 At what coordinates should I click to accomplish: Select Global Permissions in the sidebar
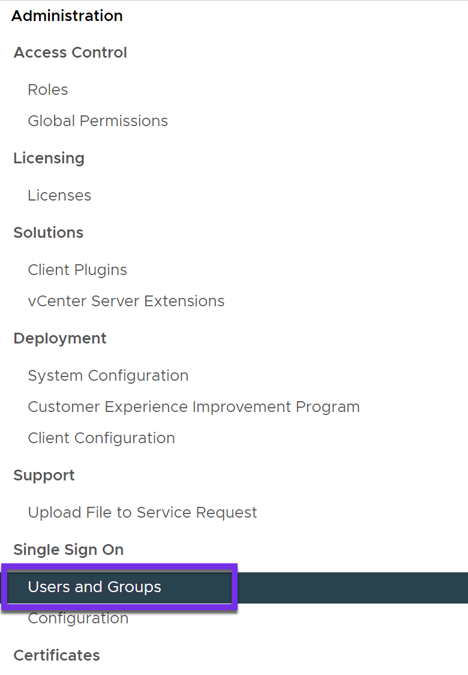pyautogui.click(x=98, y=121)
